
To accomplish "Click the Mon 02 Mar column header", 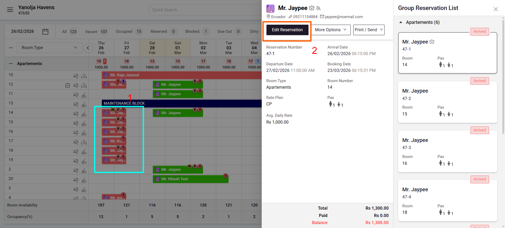I will coord(203,48).
